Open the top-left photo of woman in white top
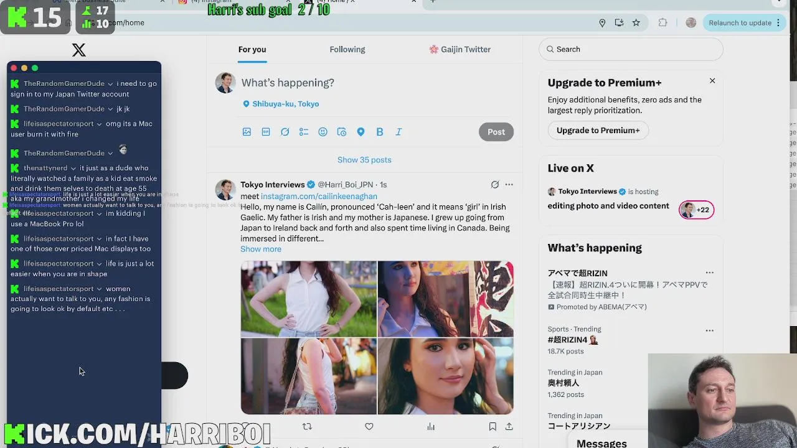The height and width of the screenshot is (448, 797). (x=309, y=299)
